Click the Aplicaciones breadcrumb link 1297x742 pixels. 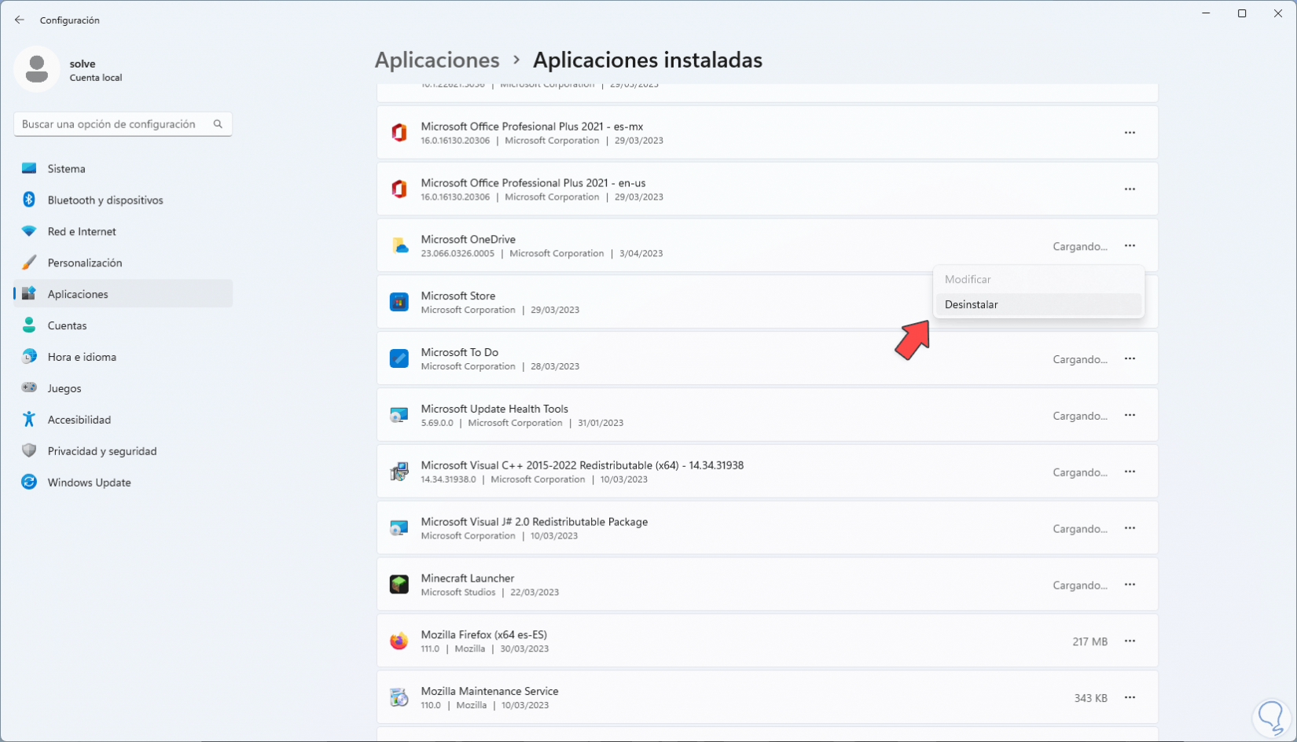(x=437, y=61)
